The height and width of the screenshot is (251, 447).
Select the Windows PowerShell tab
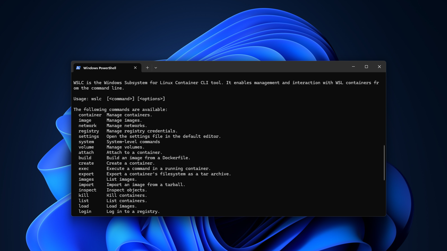[107, 68]
